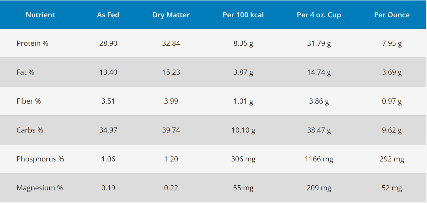Click the As Fed column header

[x=108, y=15]
